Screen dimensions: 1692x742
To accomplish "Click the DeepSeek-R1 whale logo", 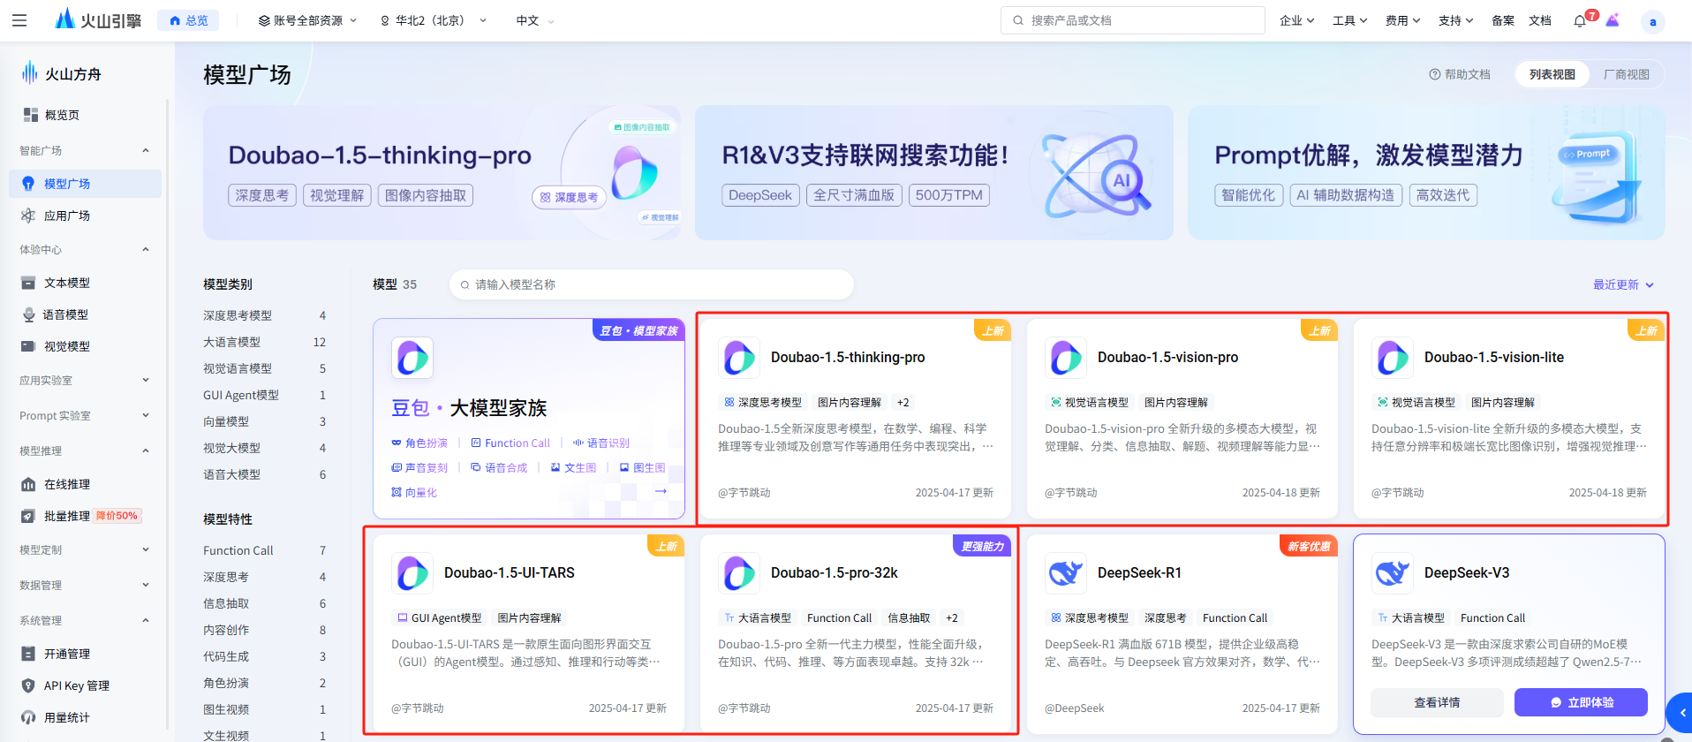I will click(x=1065, y=573).
